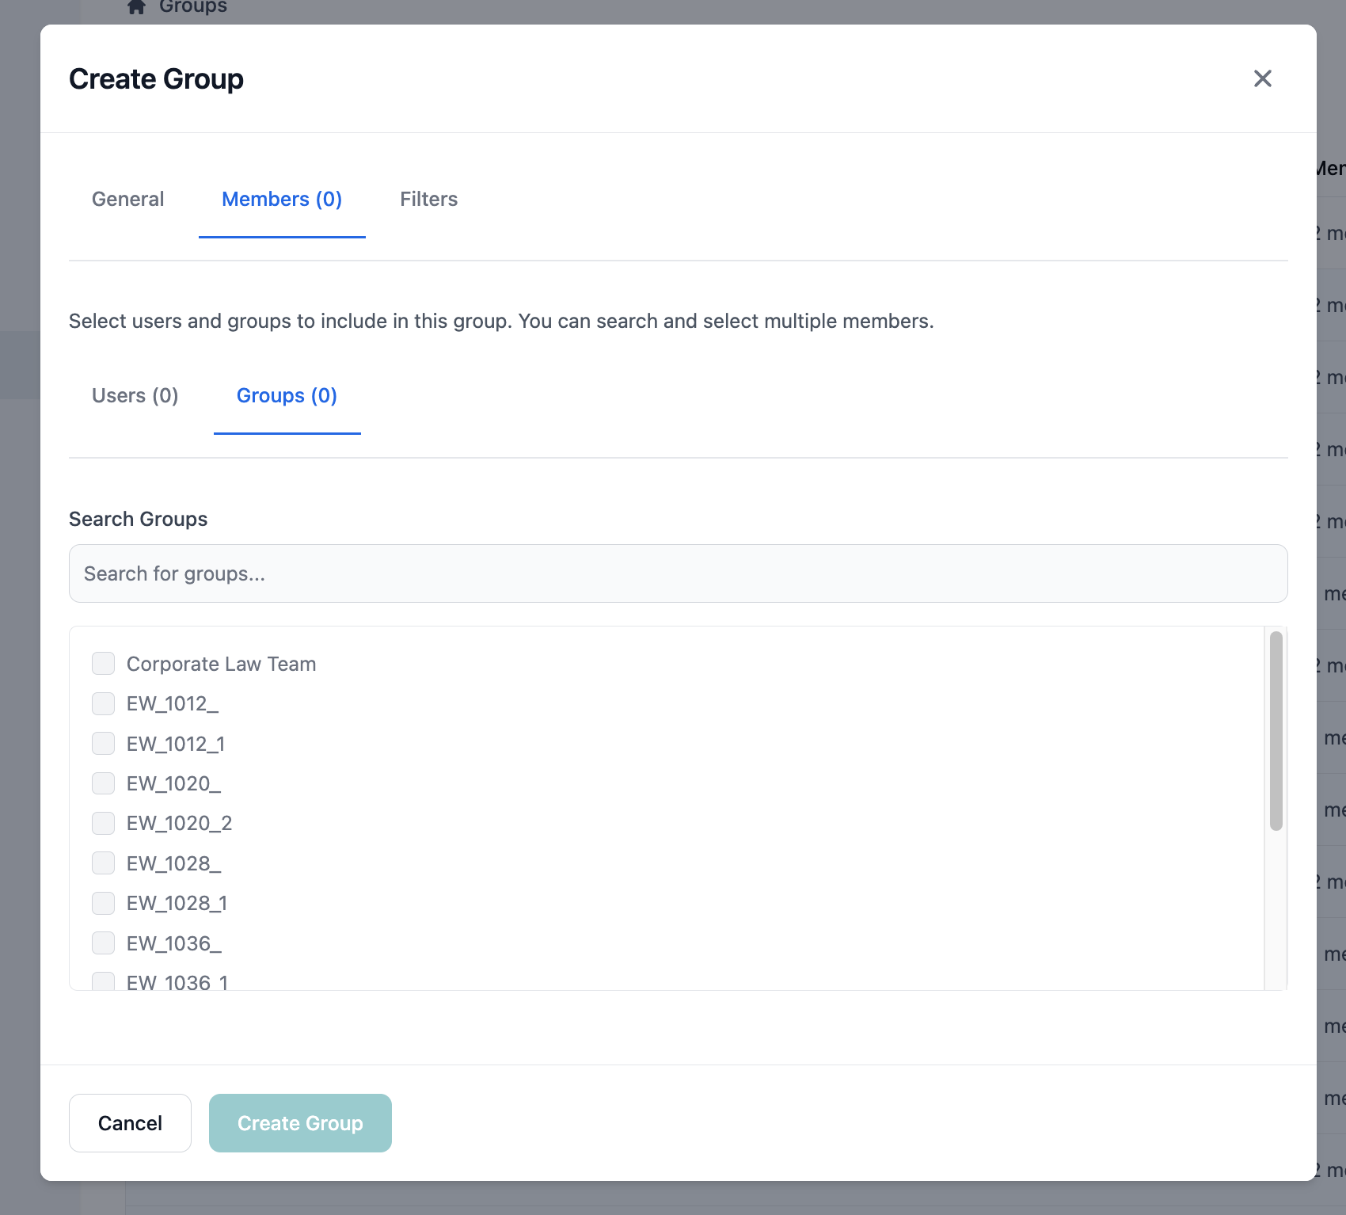Click the Cancel button
Image resolution: width=1346 pixels, height=1215 pixels.
[x=130, y=1122]
